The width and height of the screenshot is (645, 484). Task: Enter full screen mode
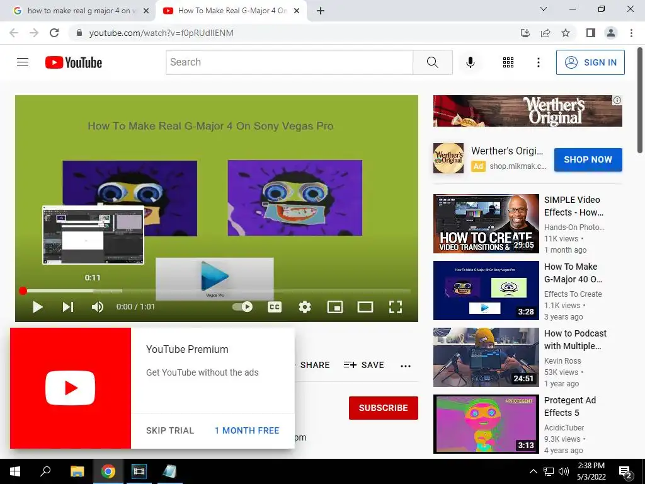pos(396,307)
